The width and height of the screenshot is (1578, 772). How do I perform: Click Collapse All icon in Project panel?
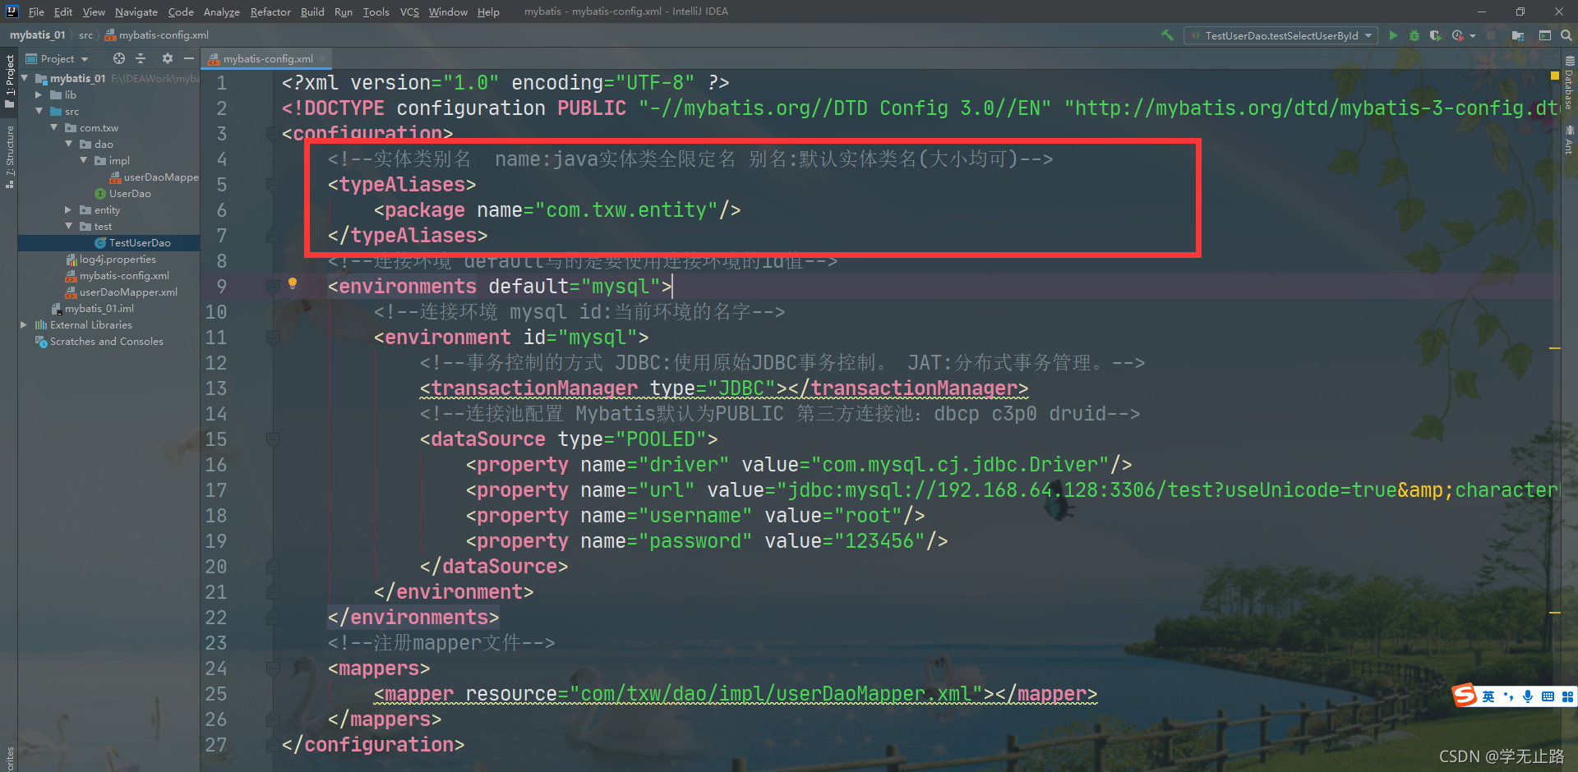coord(141,58)
